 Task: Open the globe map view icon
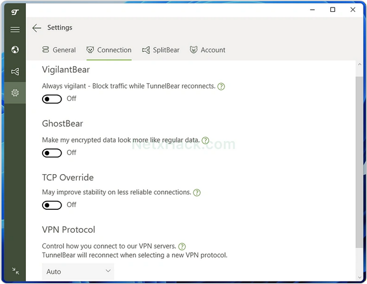pyautogui.click(x=15, y=49)
